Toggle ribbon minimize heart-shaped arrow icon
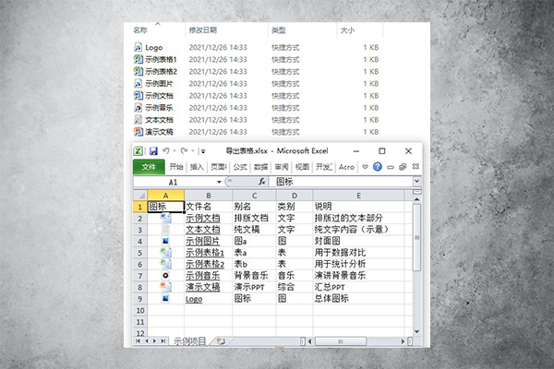Screen dimensions: 554x369 coord(365,167)
